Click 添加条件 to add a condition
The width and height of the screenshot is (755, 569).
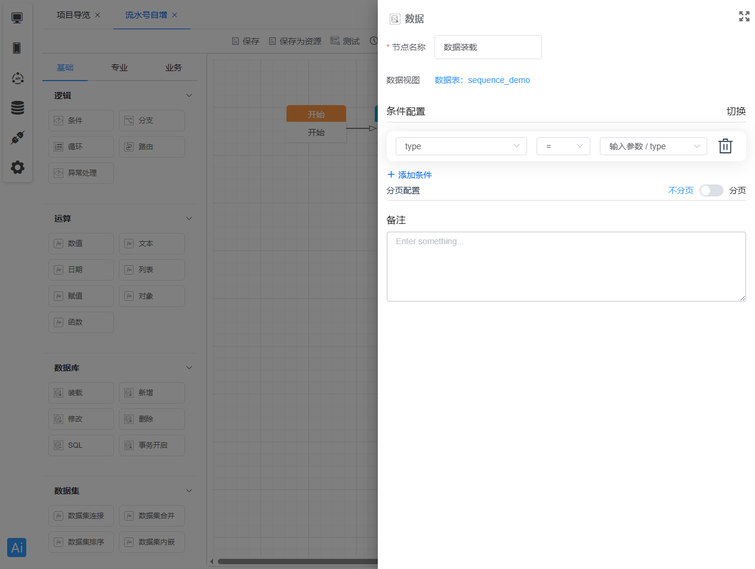point(409,174)
